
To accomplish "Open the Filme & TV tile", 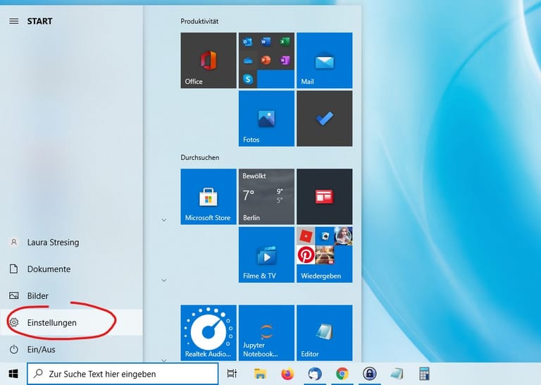I will tap(266, 255).
